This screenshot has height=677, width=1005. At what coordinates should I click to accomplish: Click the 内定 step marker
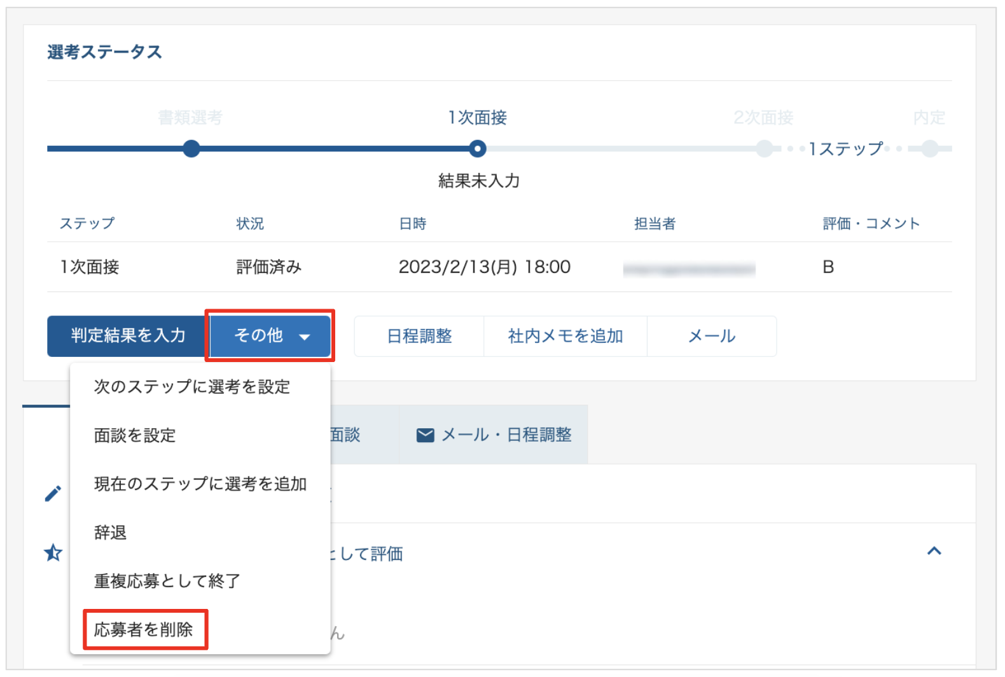(930, 149)
